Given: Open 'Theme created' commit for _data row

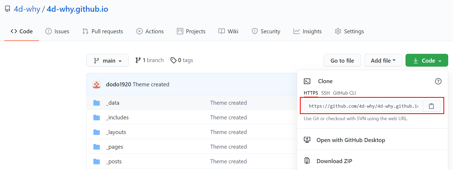Looking at the screenshot, I should point(229,103).
